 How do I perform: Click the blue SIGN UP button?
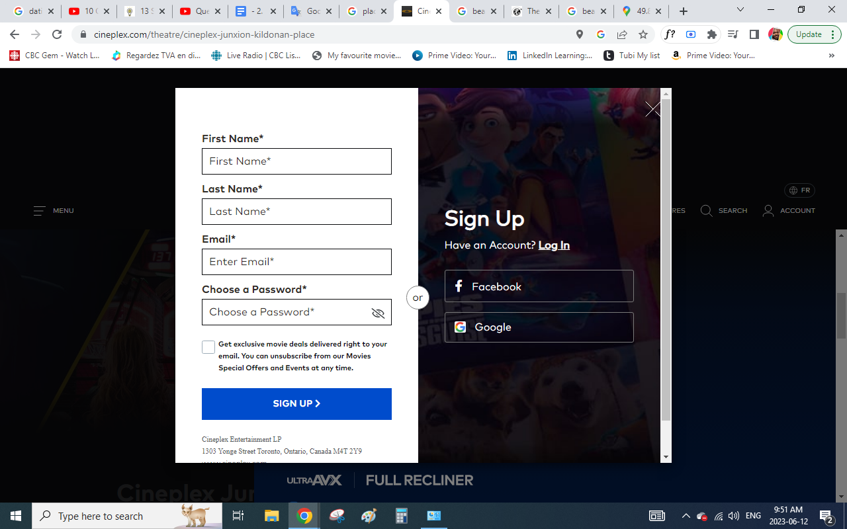pos(296,403)
